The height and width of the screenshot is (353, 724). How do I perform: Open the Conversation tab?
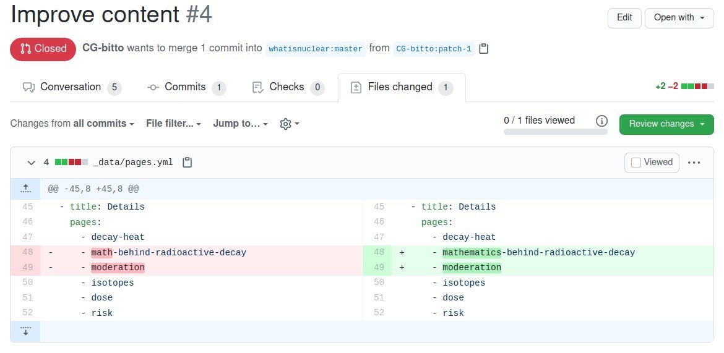72,87
